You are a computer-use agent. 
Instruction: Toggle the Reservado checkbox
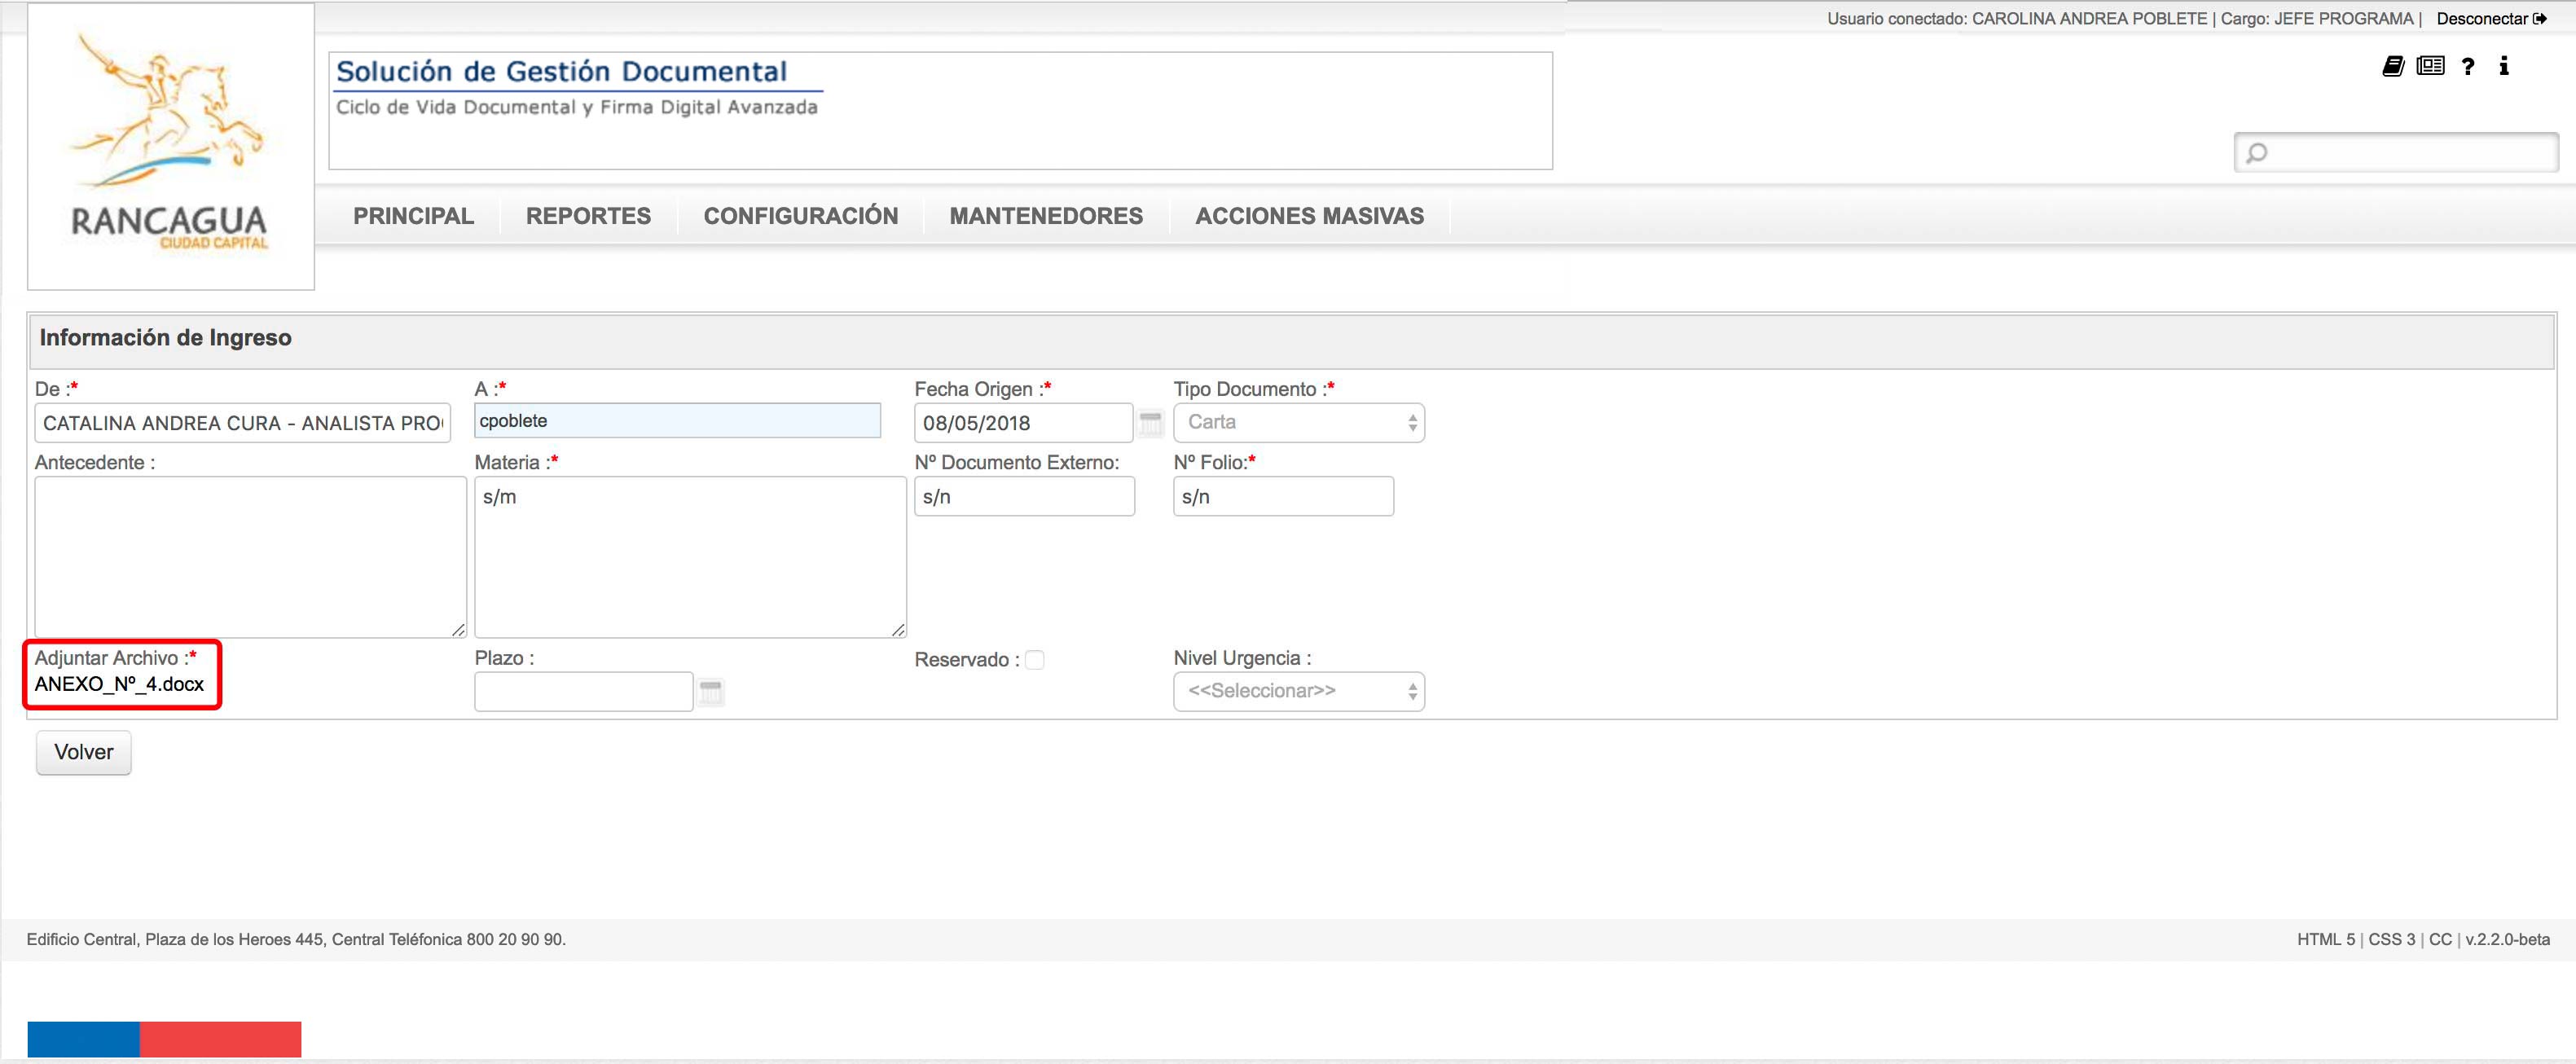1035,660
